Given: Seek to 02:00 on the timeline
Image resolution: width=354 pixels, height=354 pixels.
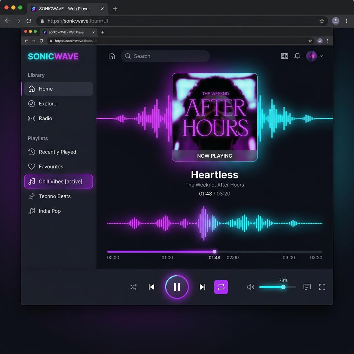Looking at the screenshot, I should point(233,257).
